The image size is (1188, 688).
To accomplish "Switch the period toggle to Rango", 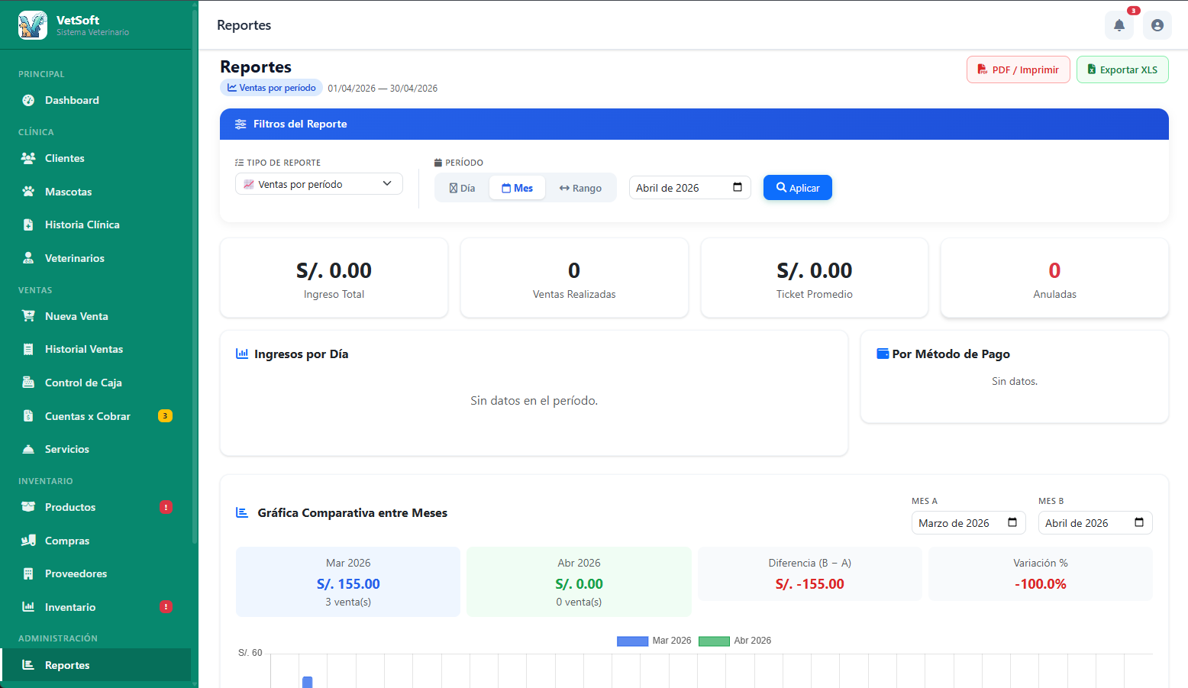I will pyautogui.click(x=580, y=188).
